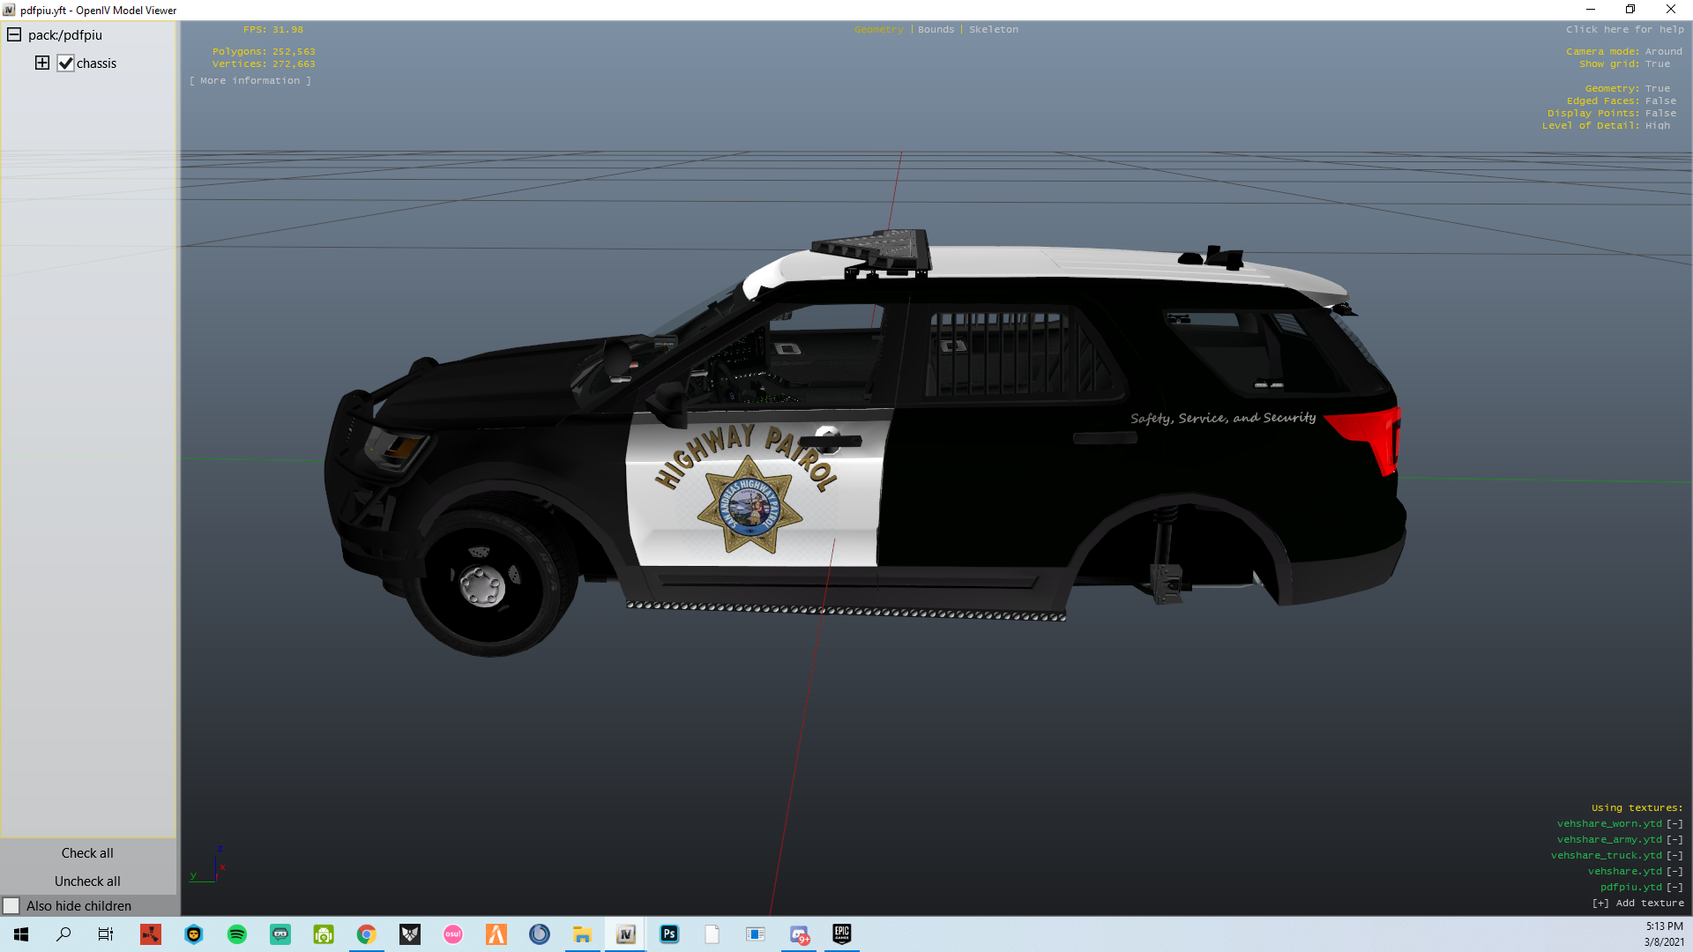The height and width of the screenshot is (952, 1693).
Task: Open Epic Games Launcher icon
Action: pos(842,934)
